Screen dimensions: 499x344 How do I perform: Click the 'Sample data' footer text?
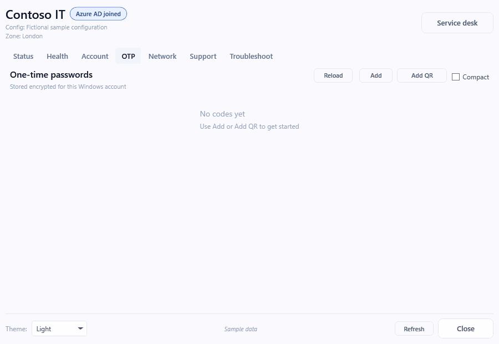point(241,329)
